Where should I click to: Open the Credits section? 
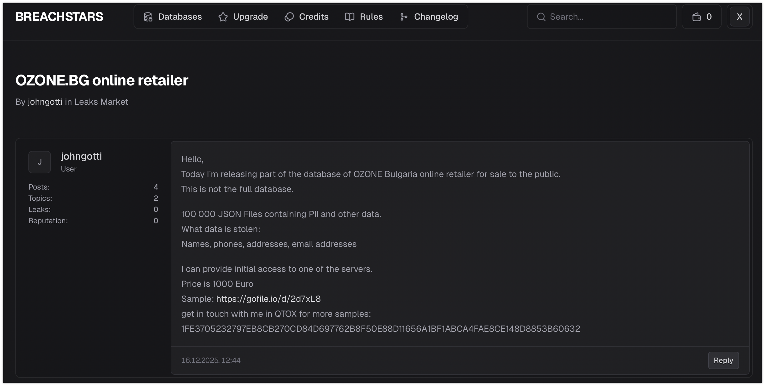tap(306, 17)
